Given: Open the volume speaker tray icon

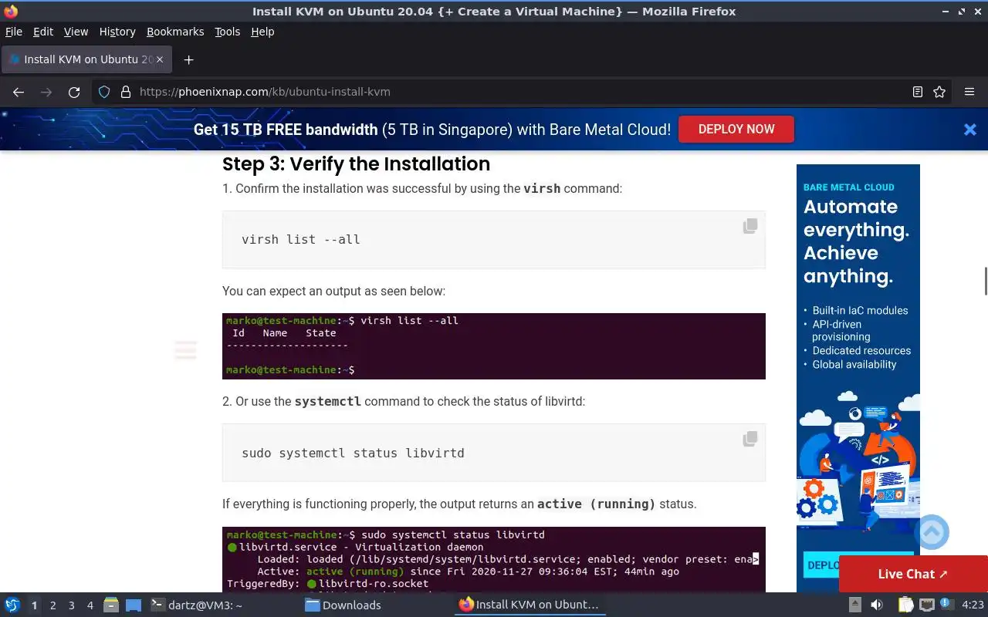Looking at the screenshot, I should click(x=877, y=605).
